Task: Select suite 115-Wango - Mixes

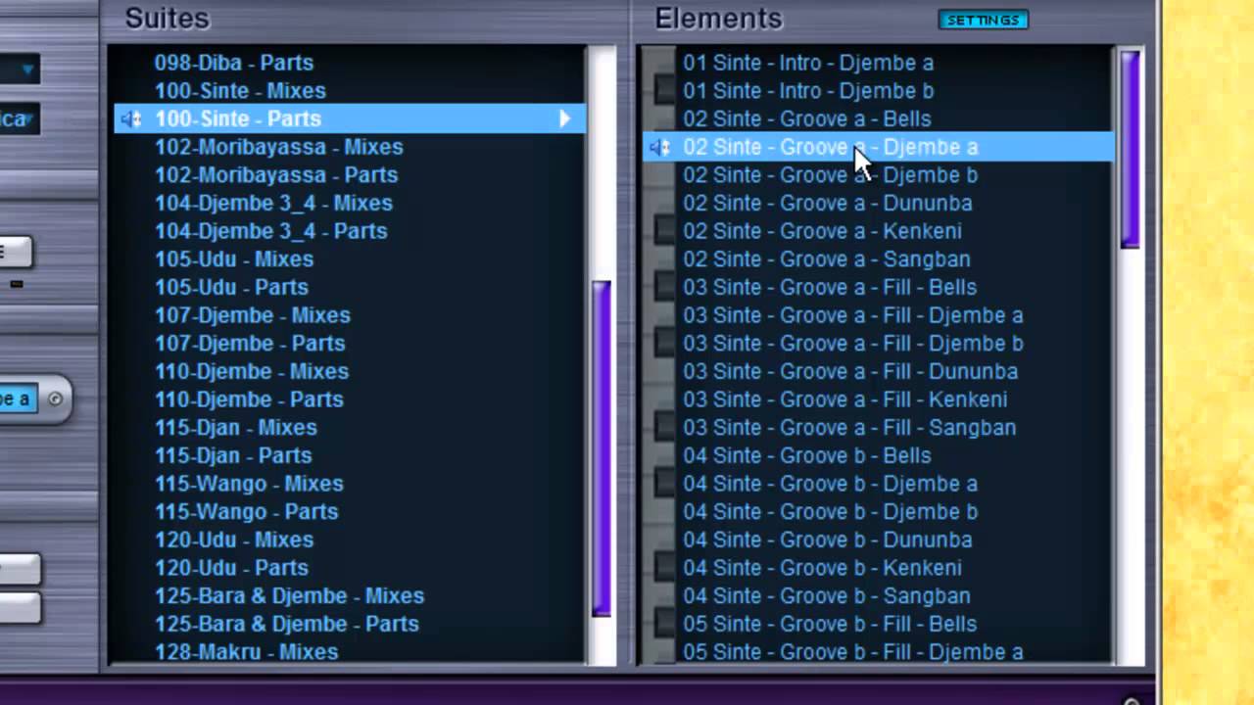Action: click(x=249, y=484)
